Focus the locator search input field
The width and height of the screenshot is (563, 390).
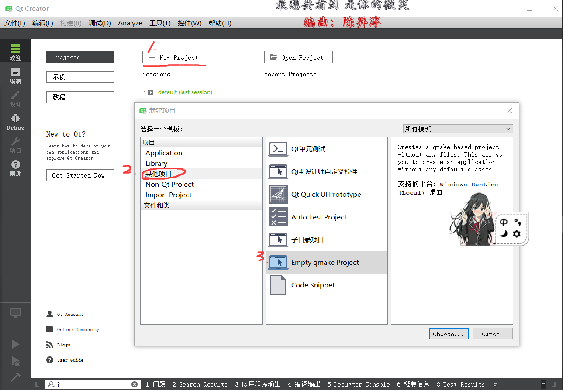coord(93,384)
